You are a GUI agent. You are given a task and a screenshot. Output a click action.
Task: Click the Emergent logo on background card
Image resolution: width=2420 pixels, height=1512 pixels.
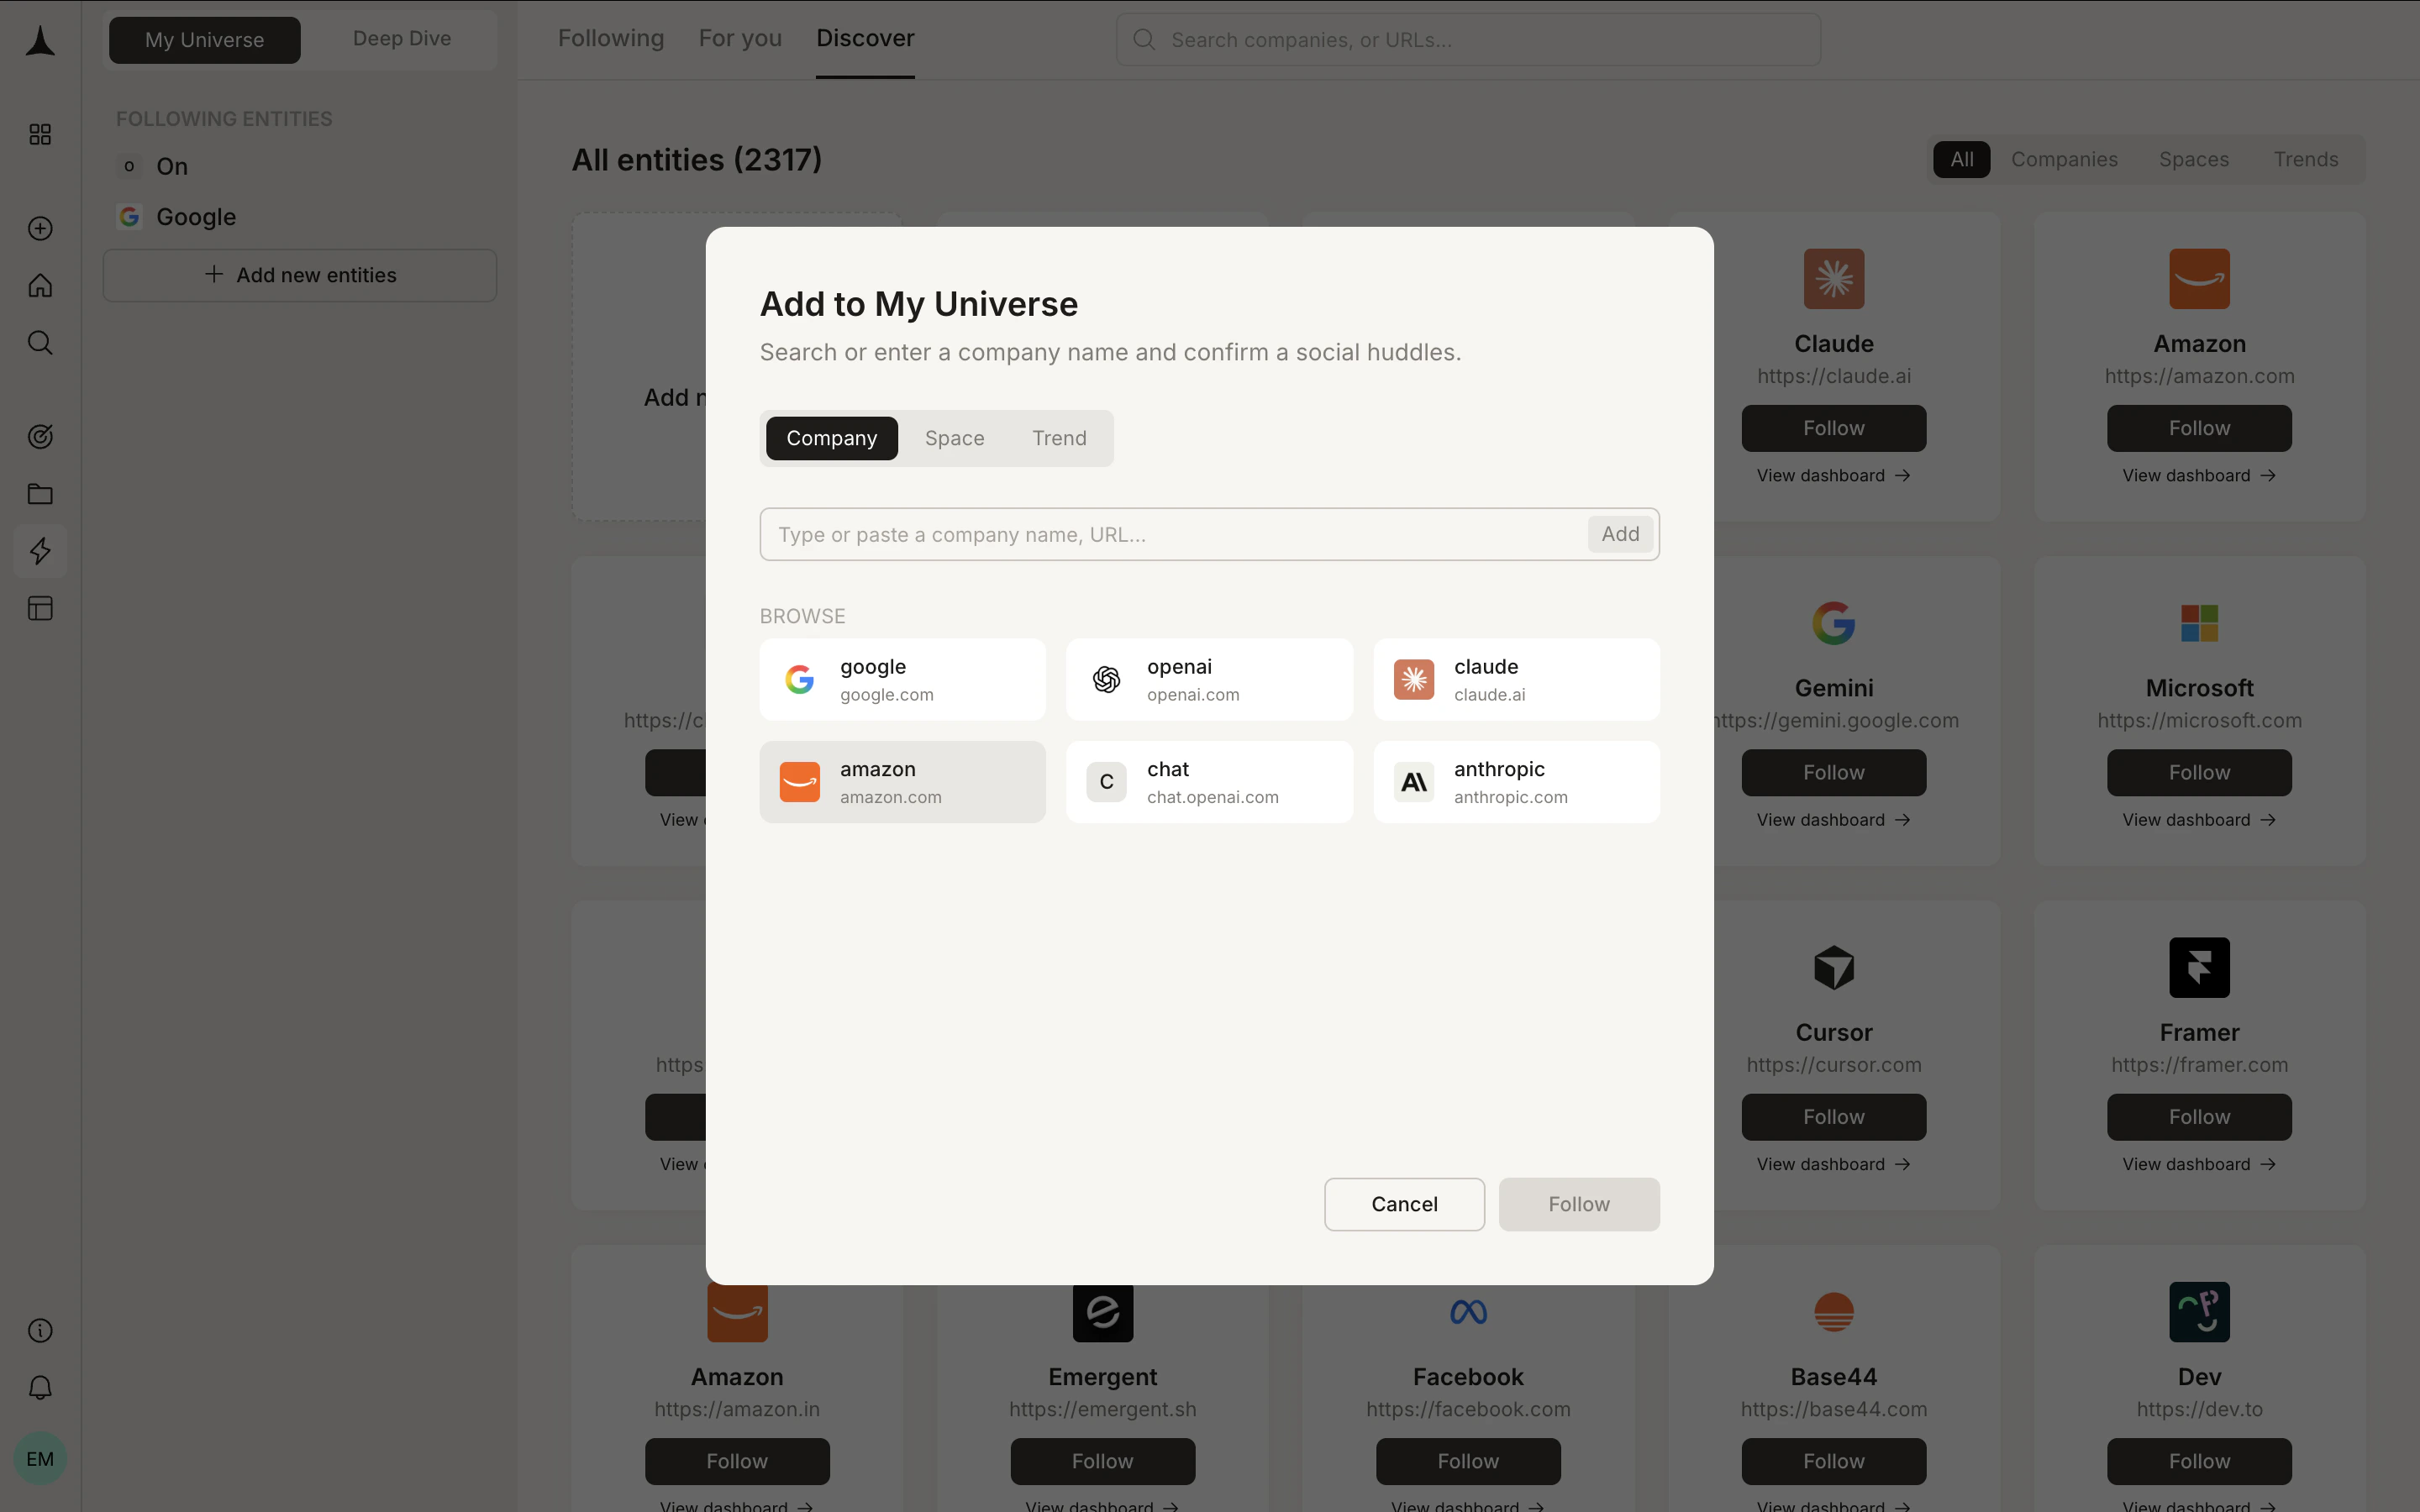click(x=1102, y=1312)
